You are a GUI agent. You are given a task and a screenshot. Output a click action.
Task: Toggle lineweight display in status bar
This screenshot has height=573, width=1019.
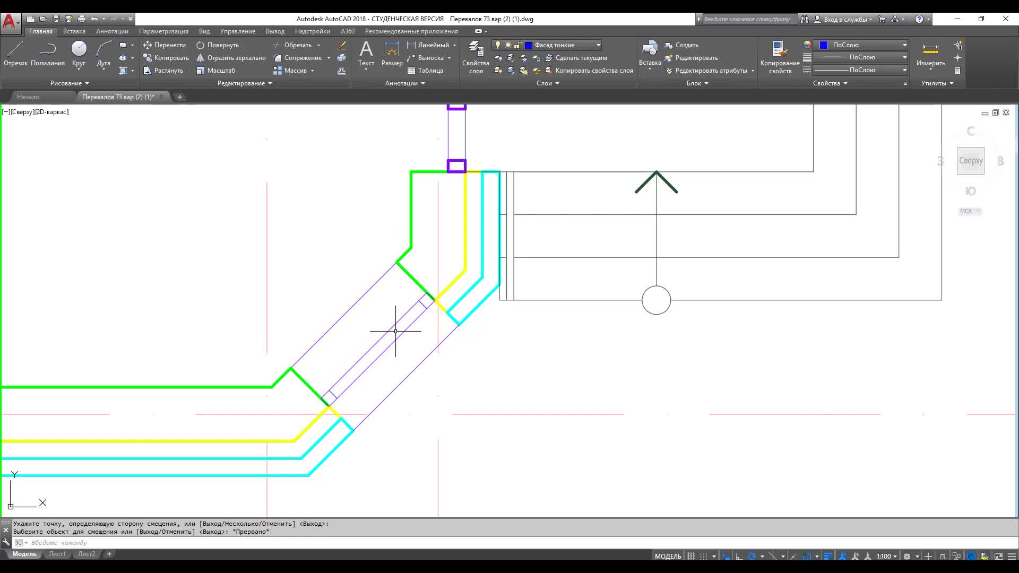[828, 556]
